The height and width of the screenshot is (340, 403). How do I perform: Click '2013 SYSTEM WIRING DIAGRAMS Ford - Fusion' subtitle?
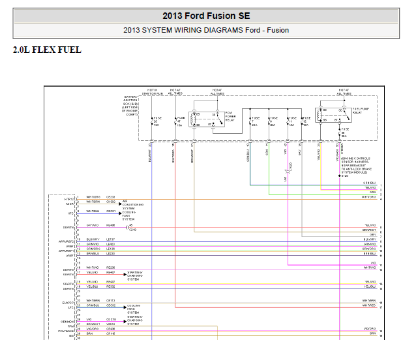[206, 30]
